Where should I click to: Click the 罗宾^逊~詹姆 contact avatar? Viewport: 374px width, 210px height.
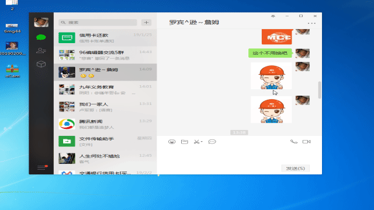pyautogui.click(x=67, y=72)
